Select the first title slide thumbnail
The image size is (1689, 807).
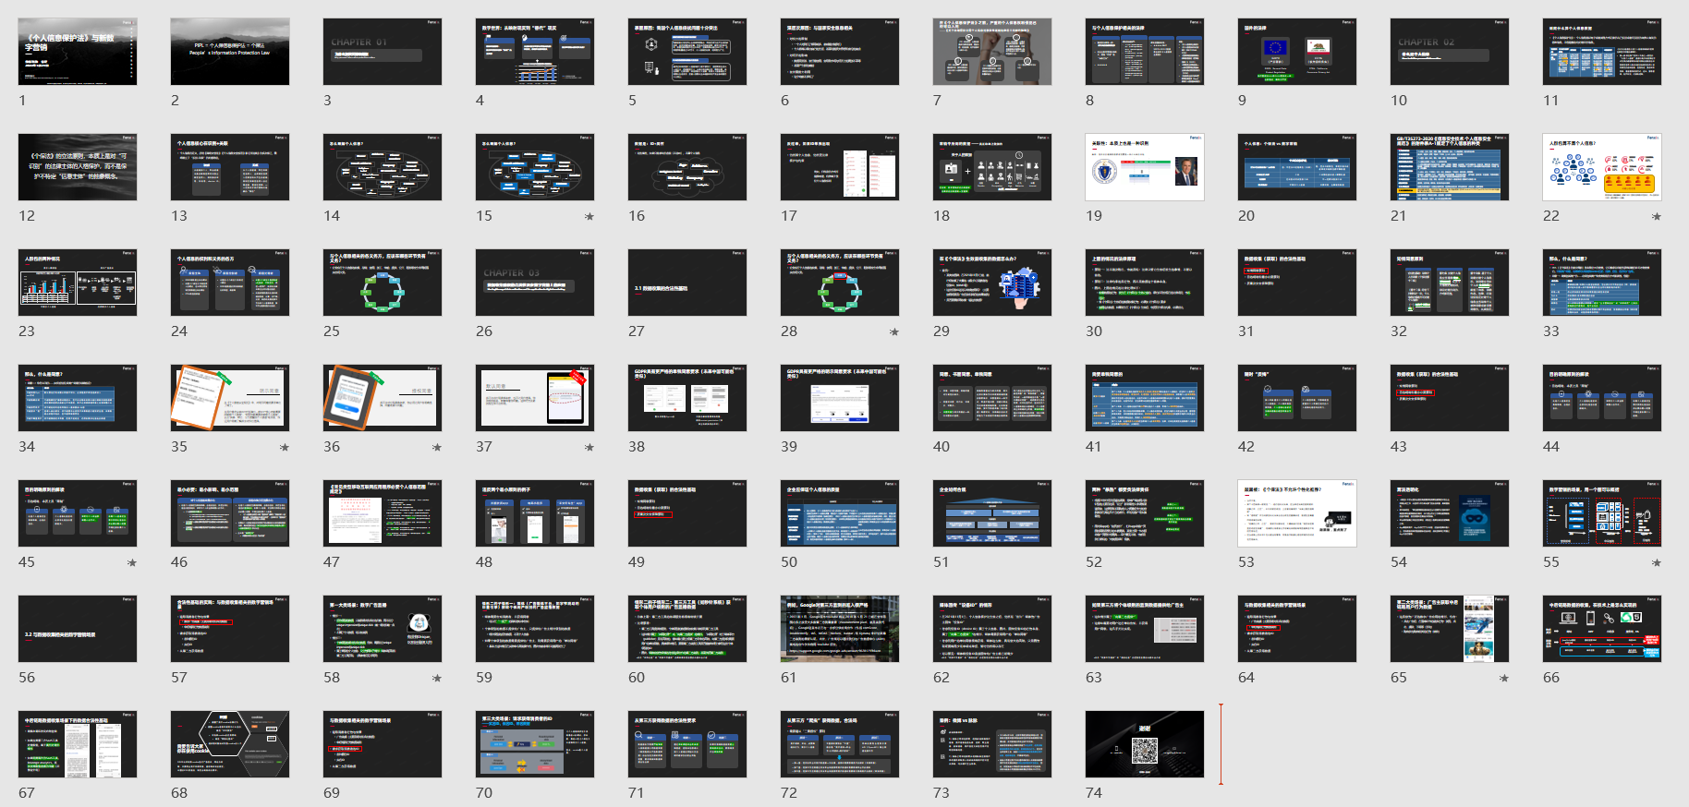78,52
